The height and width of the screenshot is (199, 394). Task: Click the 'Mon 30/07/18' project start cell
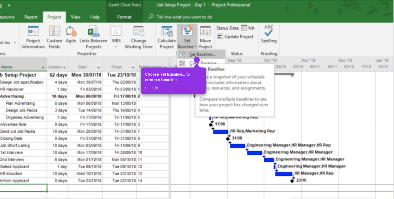pos(85,75)
